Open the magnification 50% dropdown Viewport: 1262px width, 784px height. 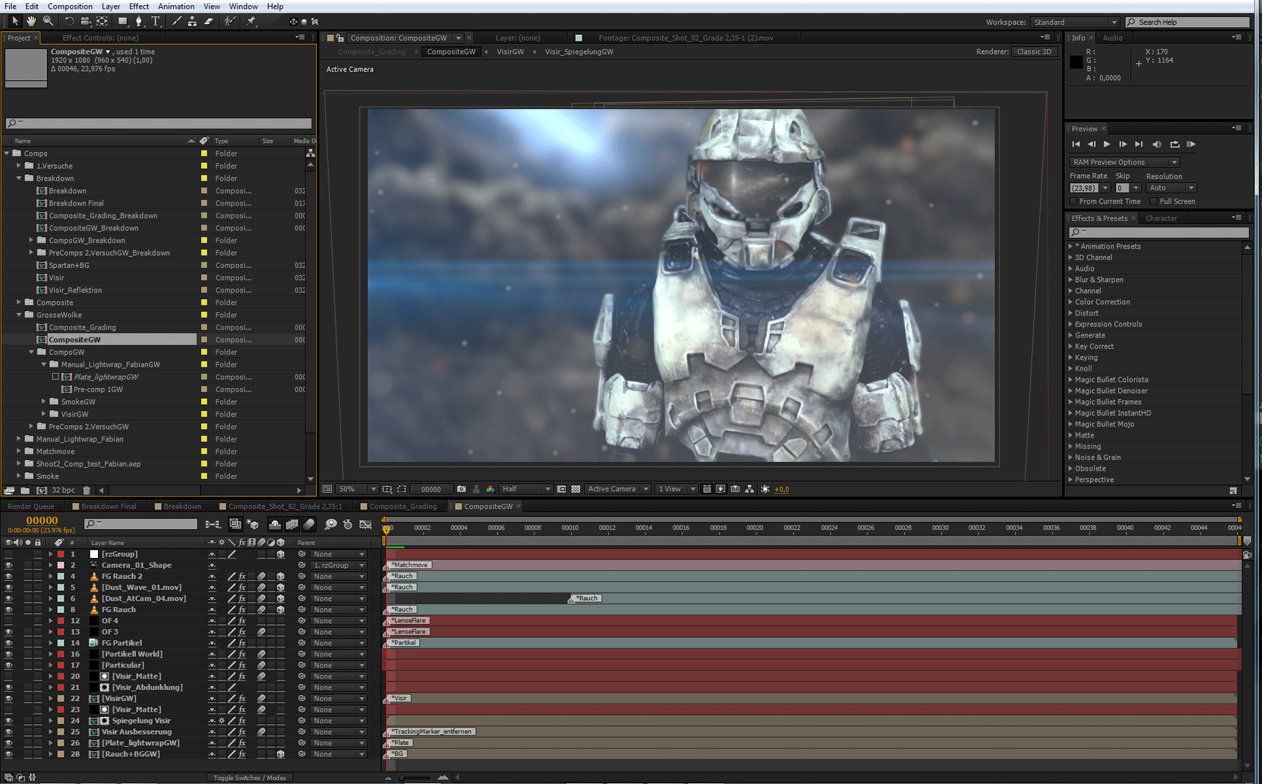coord(357,489)
